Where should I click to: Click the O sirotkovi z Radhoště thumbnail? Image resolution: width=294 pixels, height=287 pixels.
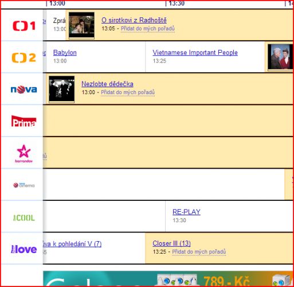coord(81,25)
